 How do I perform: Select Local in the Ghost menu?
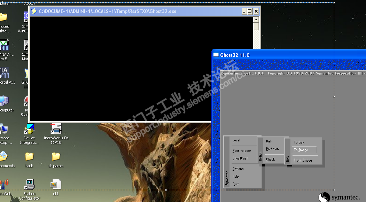[236, 140]
